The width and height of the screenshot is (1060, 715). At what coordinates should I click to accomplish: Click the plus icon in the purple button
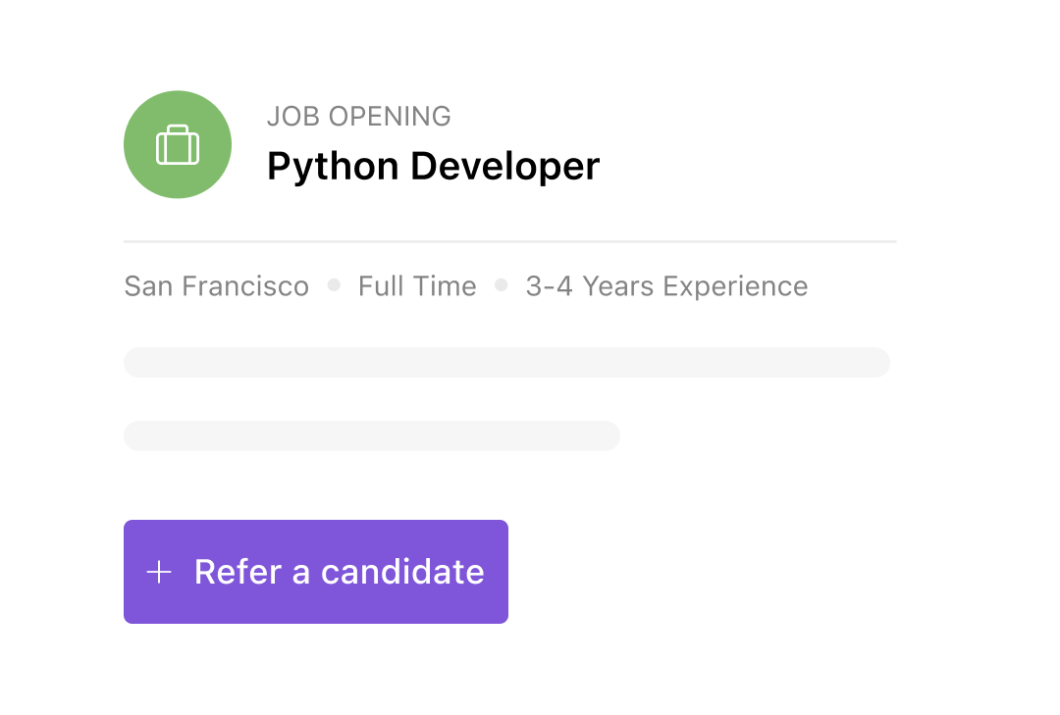tap(159, 572)
